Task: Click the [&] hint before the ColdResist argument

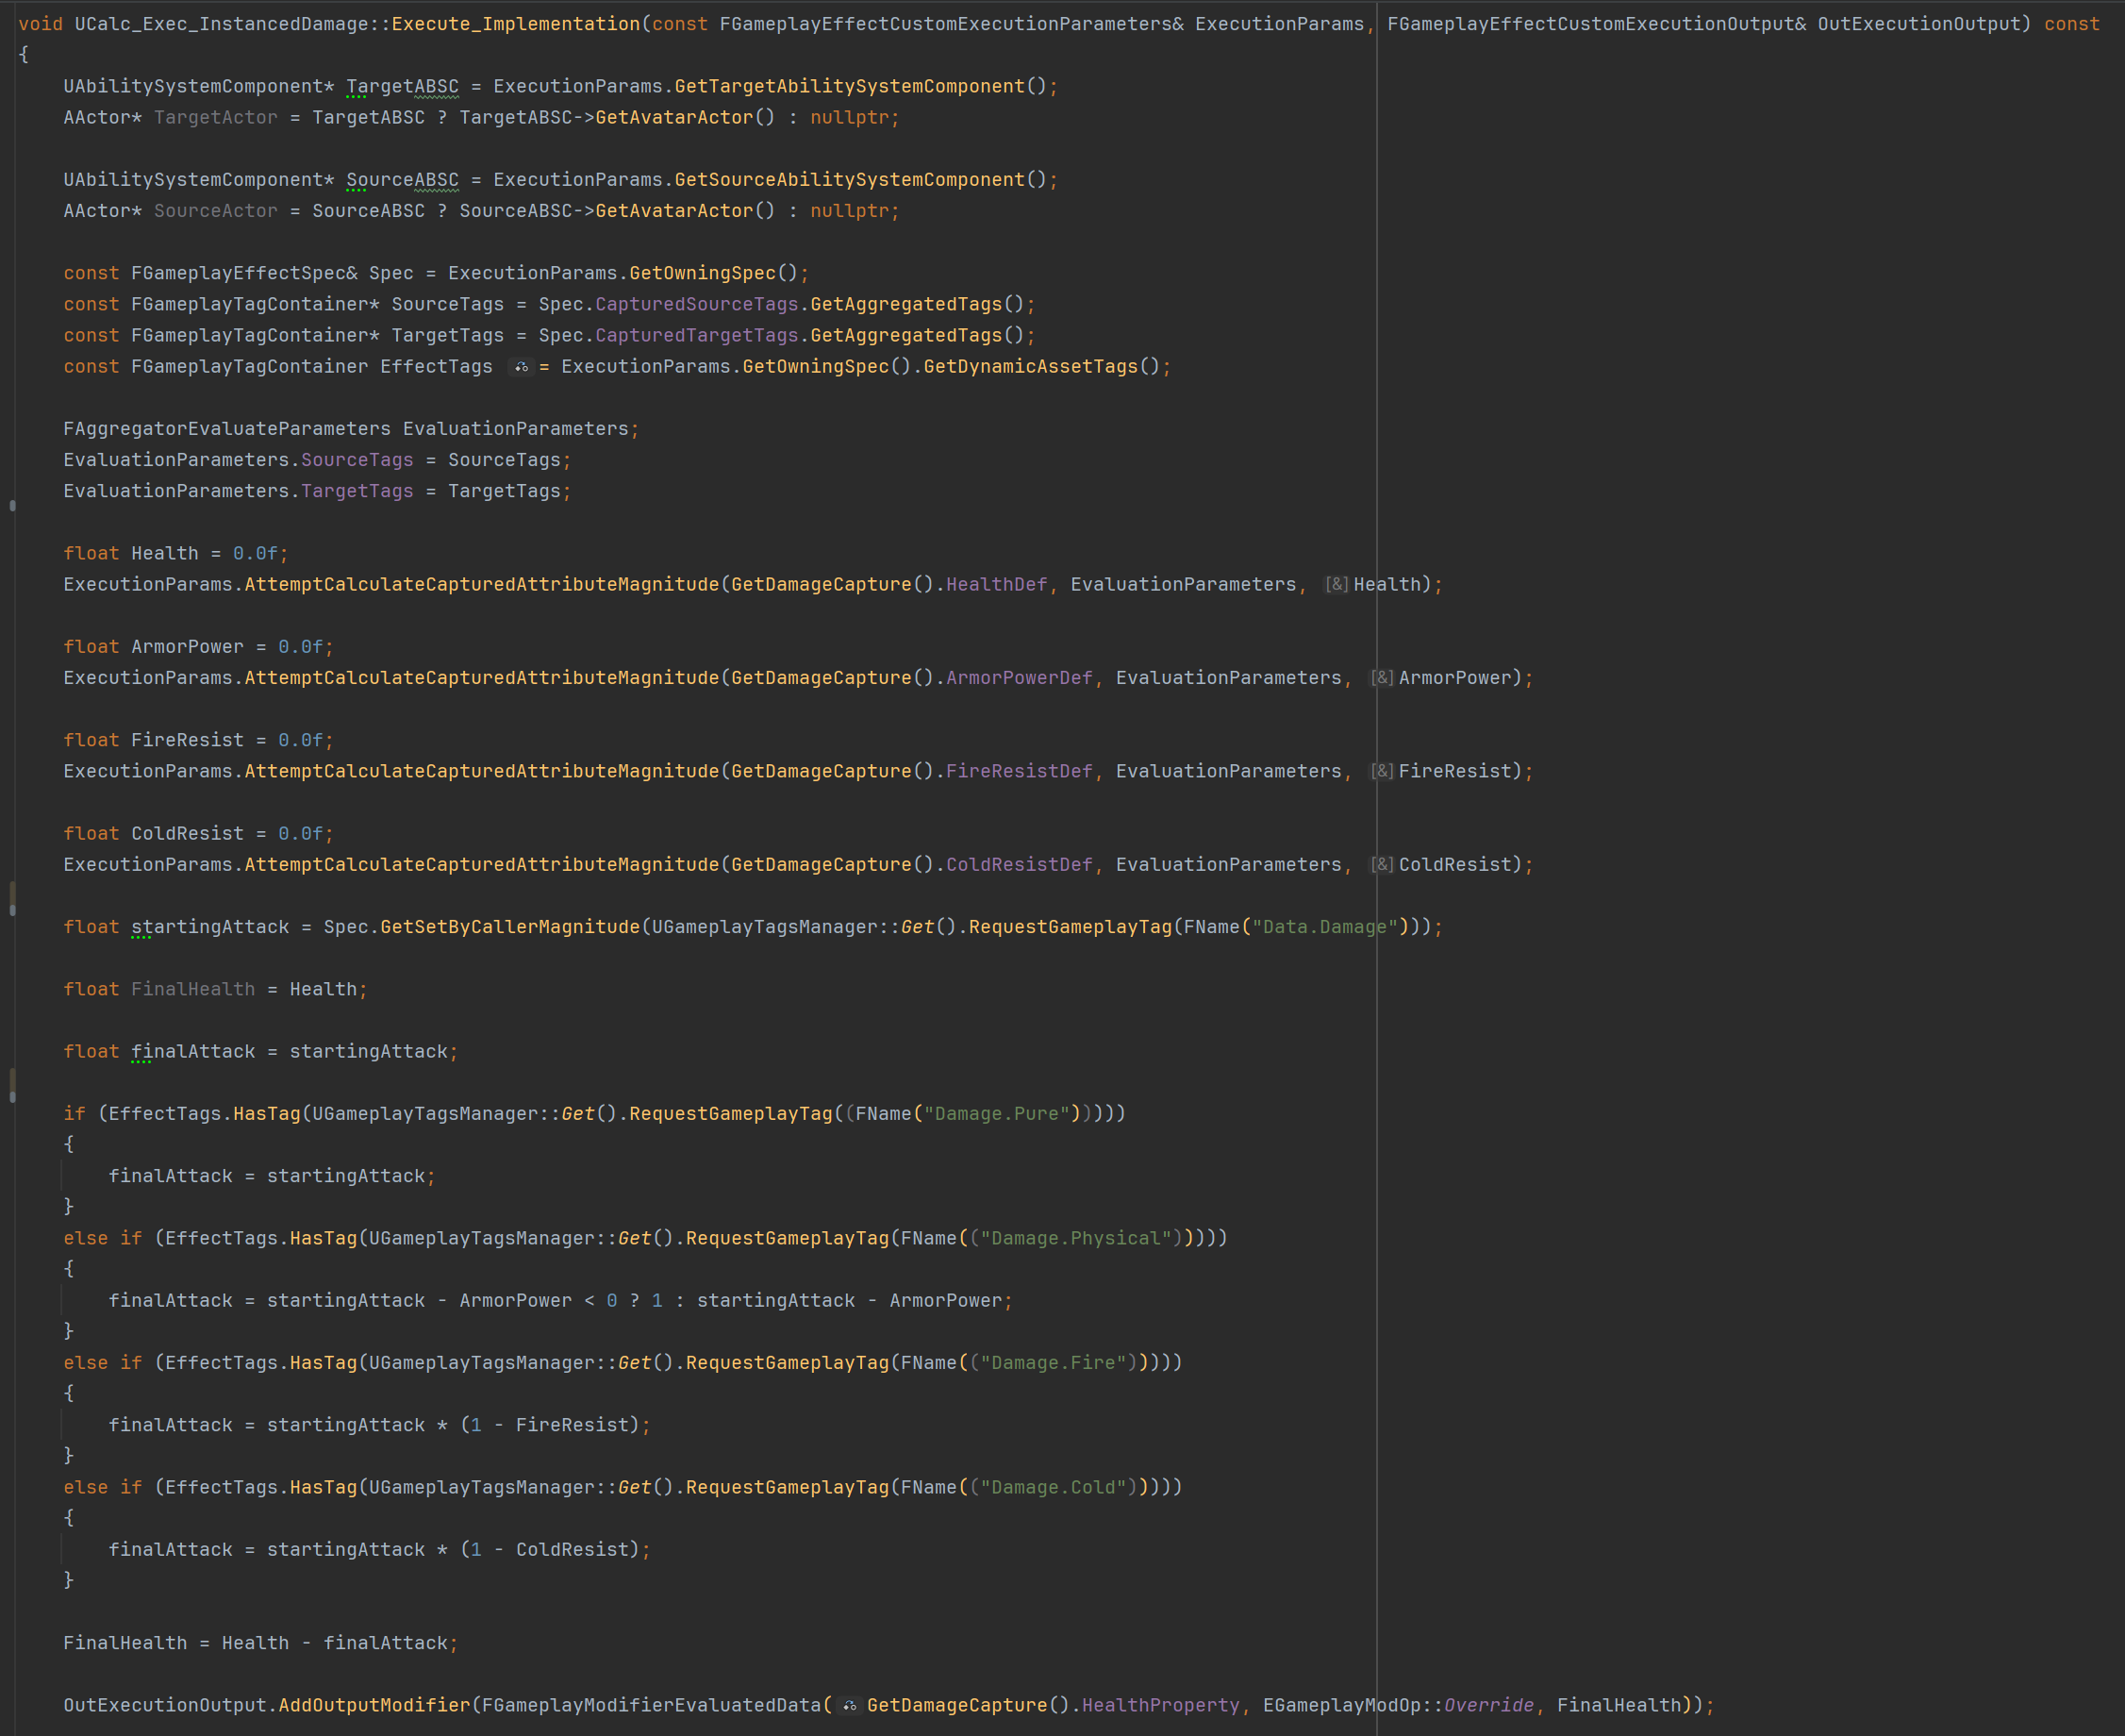Action: click(1382, 865)
